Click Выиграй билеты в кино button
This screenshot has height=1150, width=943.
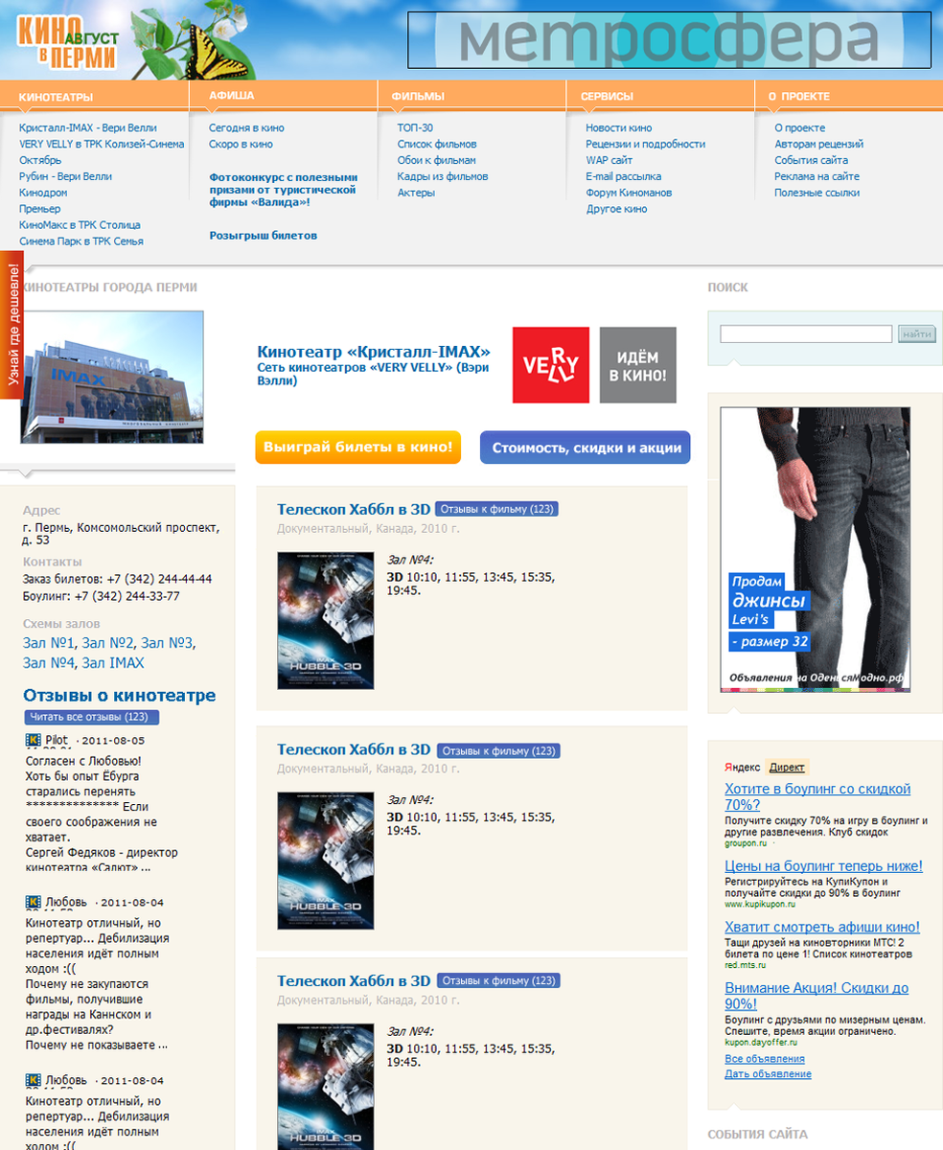tap(358, 448)
